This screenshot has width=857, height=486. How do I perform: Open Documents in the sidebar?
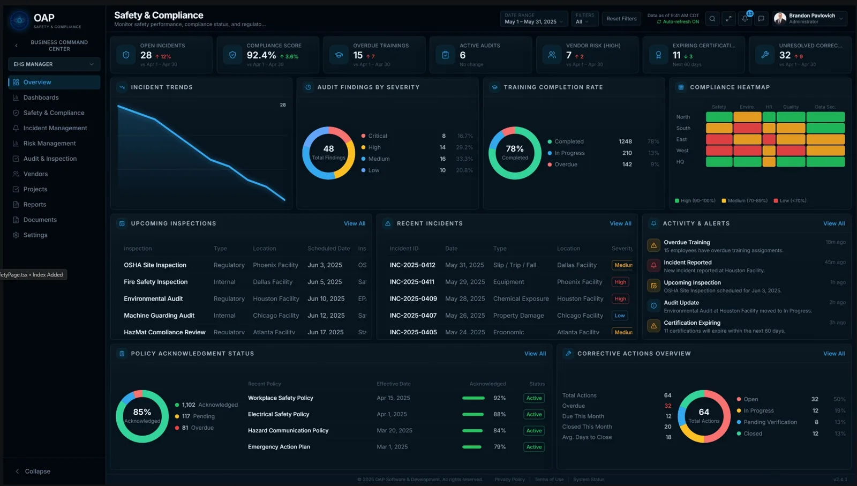pyautogui.click(x=54, y=220)
